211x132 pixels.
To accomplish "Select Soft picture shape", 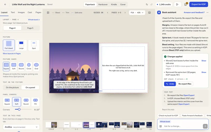I will [14, 67].
